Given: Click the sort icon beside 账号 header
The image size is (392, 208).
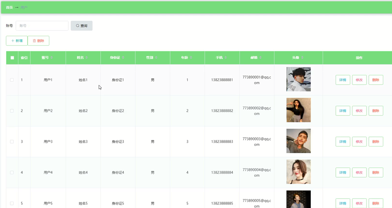Looking at the screenshot, I should tap(52, 58).
